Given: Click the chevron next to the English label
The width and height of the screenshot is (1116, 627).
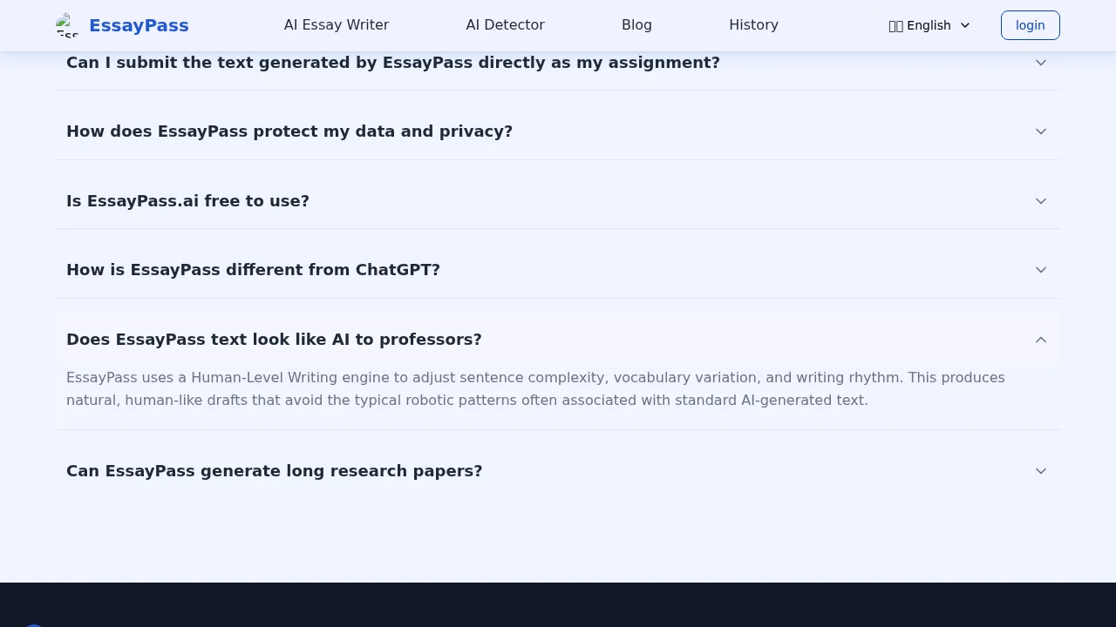Looking at the screenshot, I should 965,25.
